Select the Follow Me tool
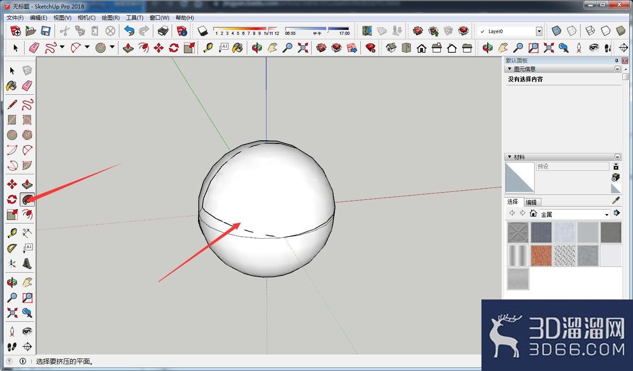633x371 pixels. point(27,199)
